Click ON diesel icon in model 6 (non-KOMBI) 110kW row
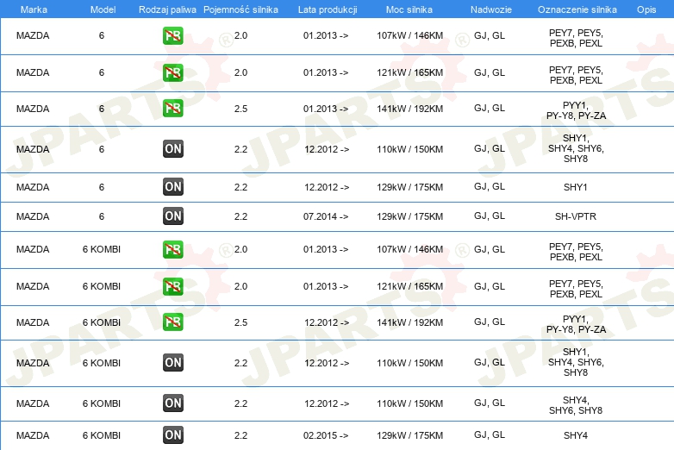The height and width of the screenshot is (450, 674). [172, 149]
